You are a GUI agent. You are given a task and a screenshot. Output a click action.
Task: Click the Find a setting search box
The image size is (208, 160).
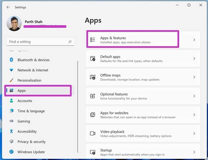pyautogui.click(x=40, y=42)
